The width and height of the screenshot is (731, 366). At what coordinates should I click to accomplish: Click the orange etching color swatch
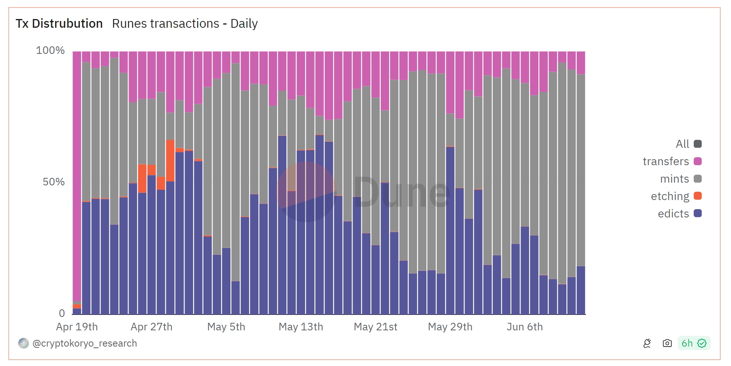pos(698,196)
